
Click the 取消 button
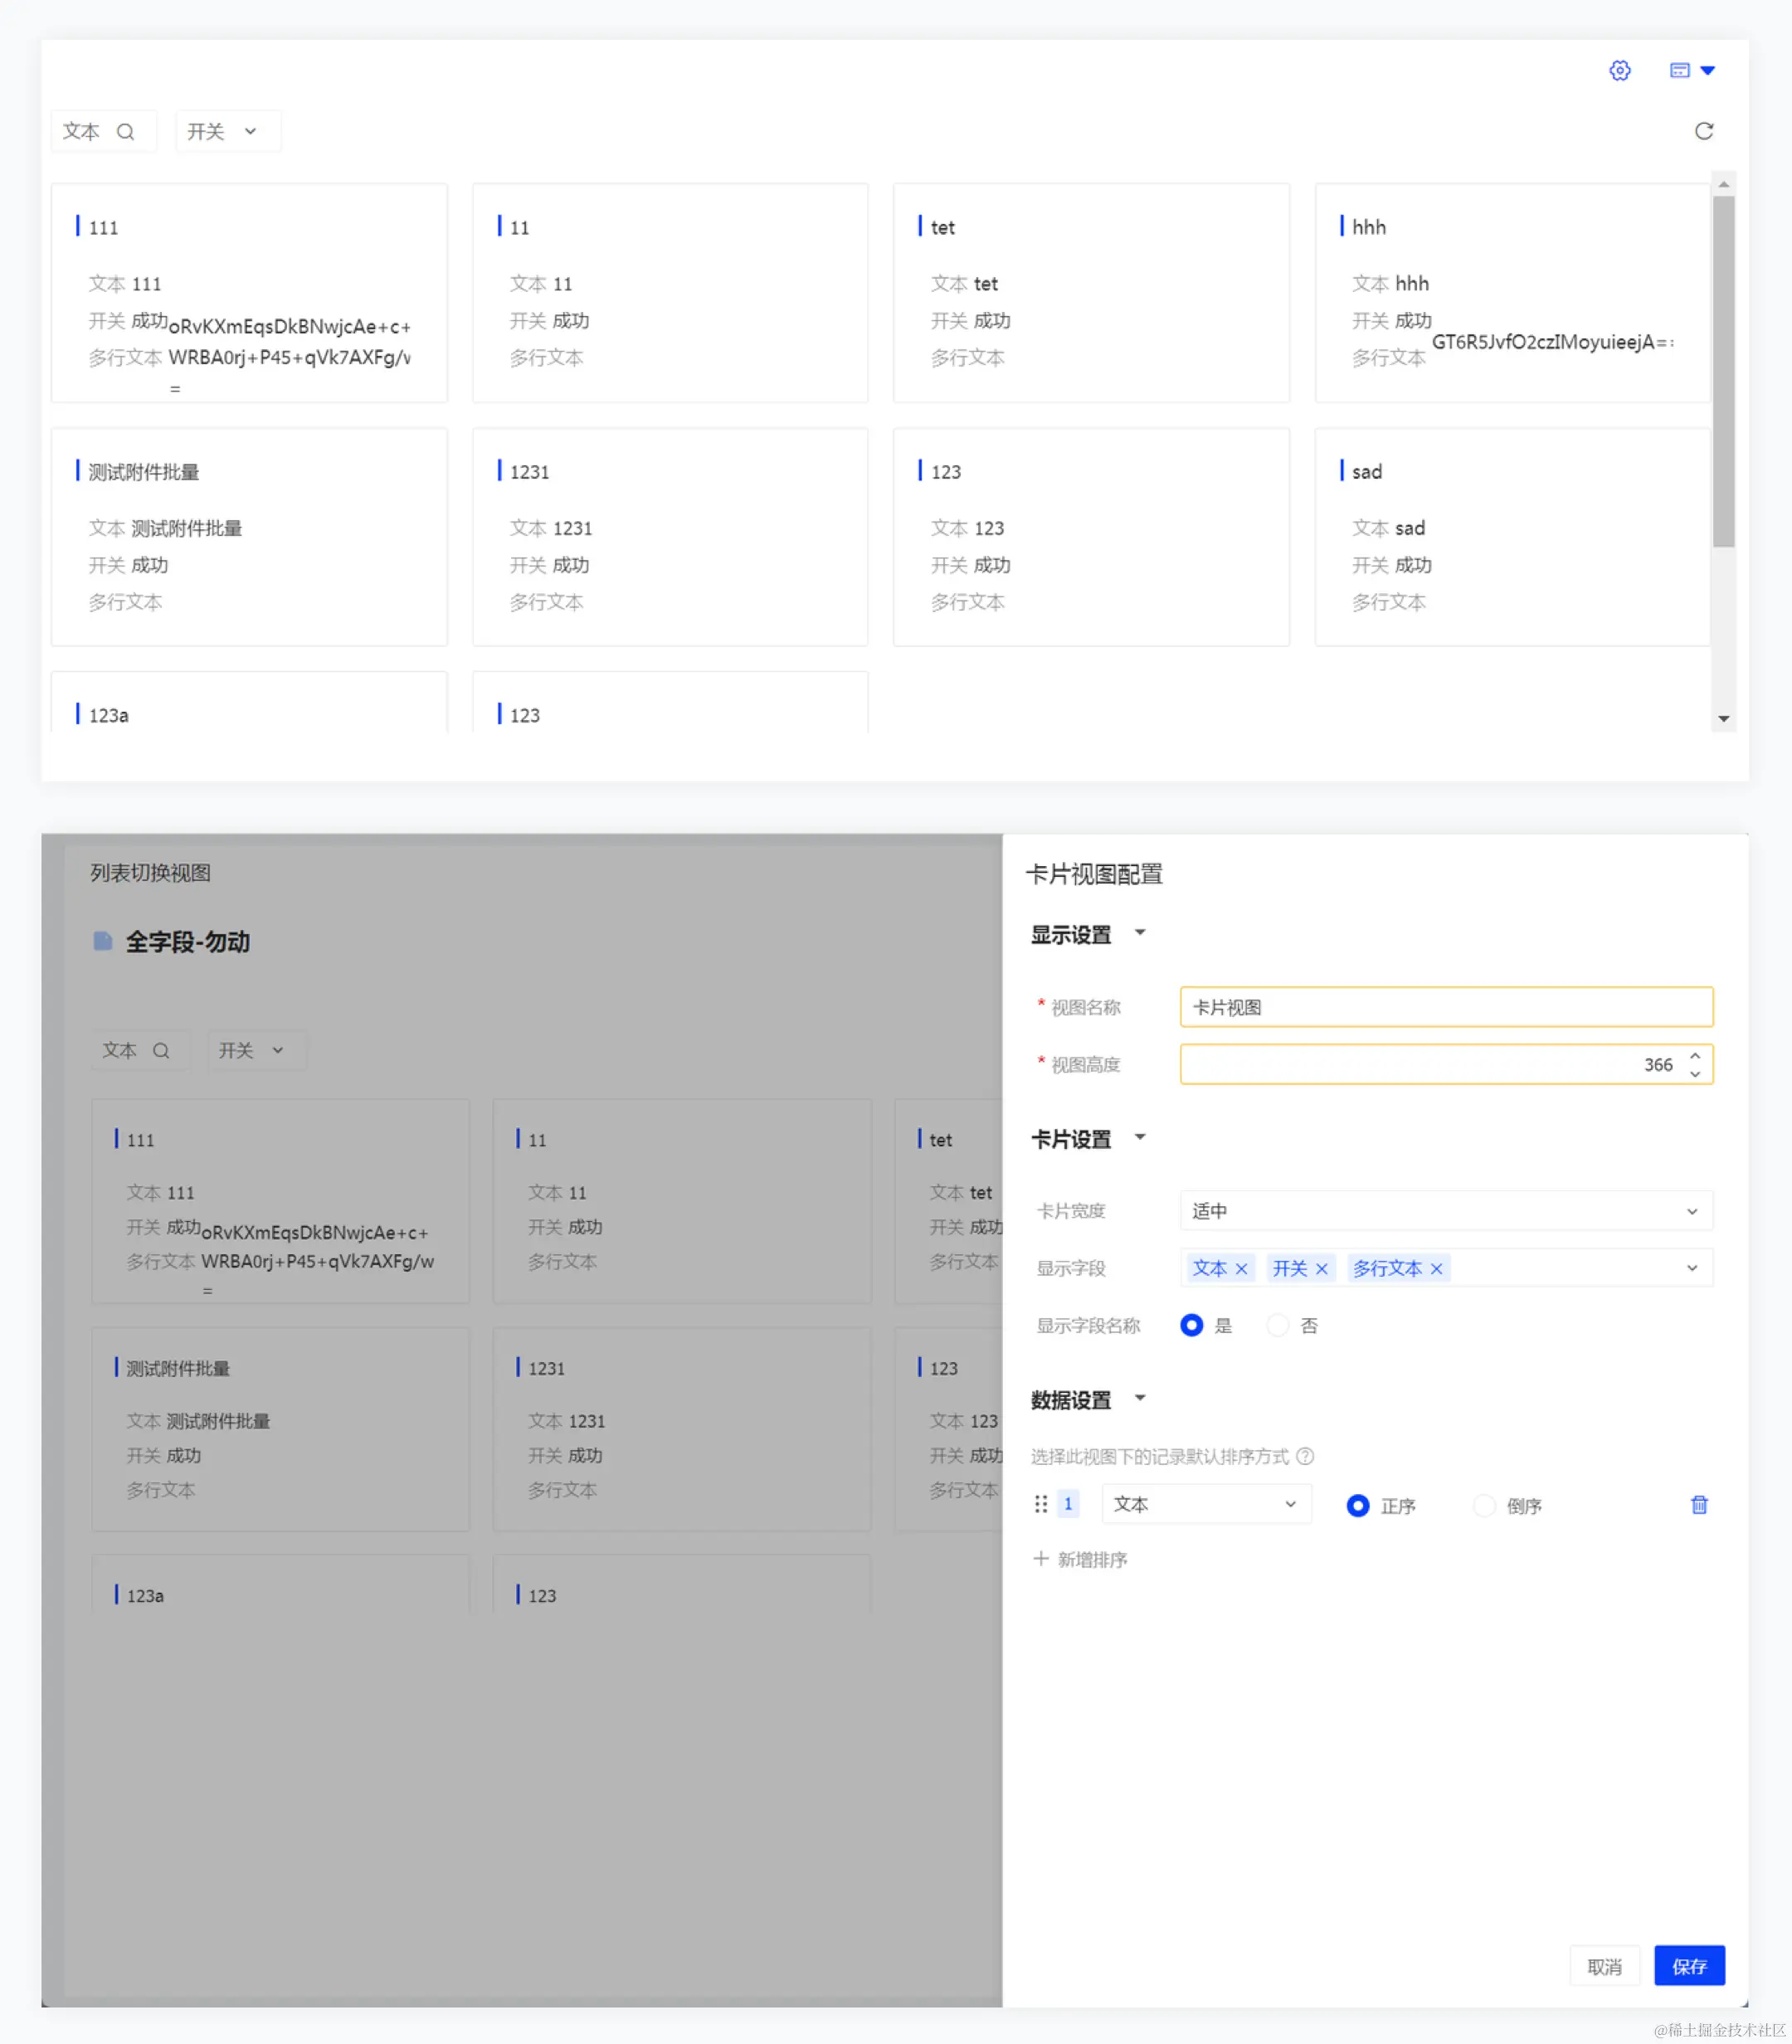(x=1604, y=1966)
